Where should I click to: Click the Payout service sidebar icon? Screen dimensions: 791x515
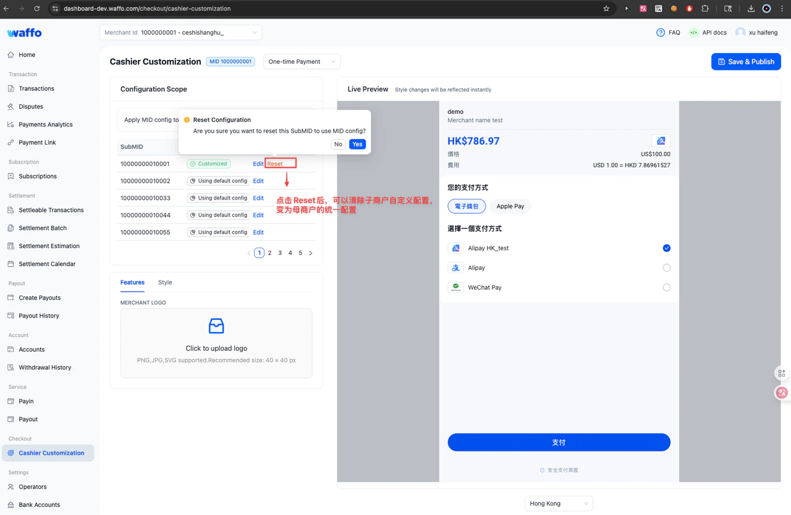click(x=11, y=419)
